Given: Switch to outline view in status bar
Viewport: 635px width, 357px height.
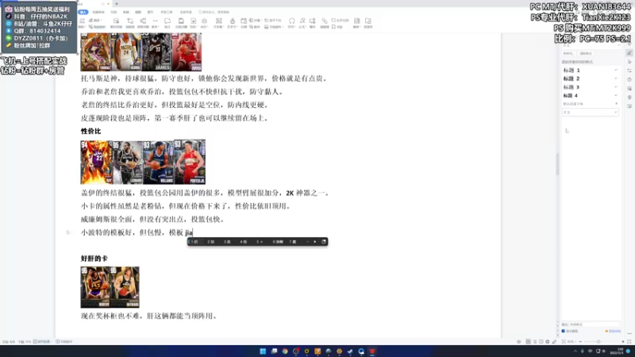Looking at the screenshot, I should (x=534, y=342).
